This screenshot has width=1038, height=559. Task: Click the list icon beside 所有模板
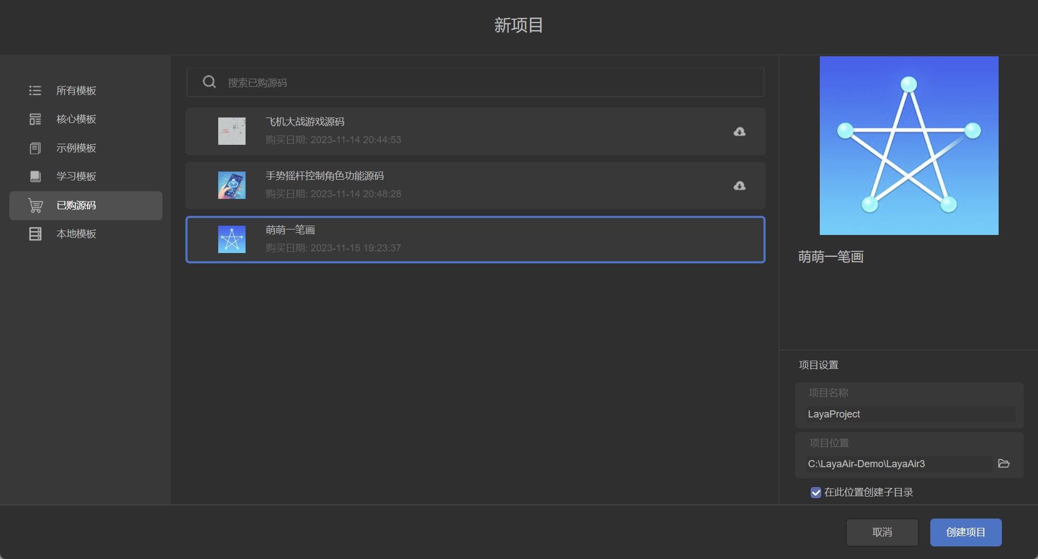[35, 91]
